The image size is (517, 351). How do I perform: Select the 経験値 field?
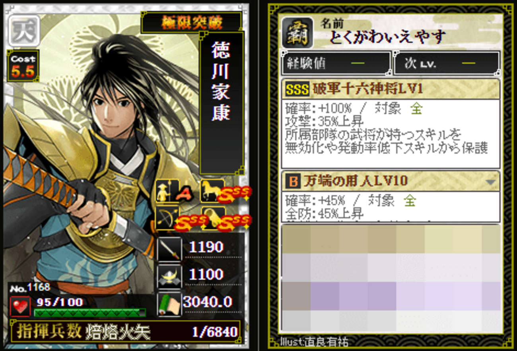(336, 63)
